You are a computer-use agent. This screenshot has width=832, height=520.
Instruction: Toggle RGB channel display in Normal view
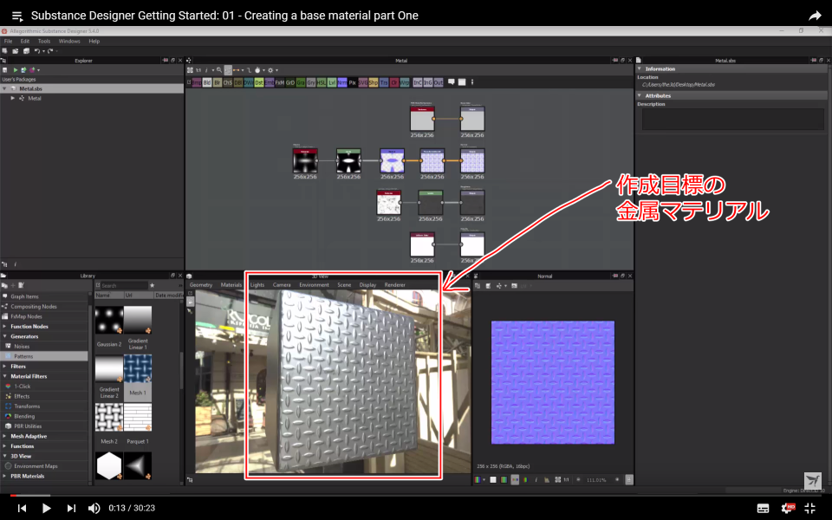coord(478,479)
